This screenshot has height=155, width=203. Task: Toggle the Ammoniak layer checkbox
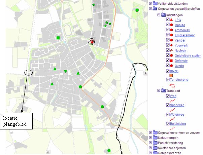tap(168, 30)
